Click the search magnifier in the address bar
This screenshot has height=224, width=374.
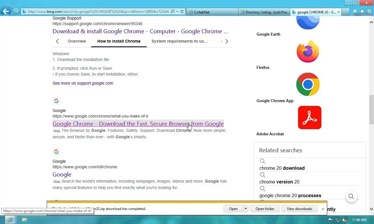tap(173, 12)
